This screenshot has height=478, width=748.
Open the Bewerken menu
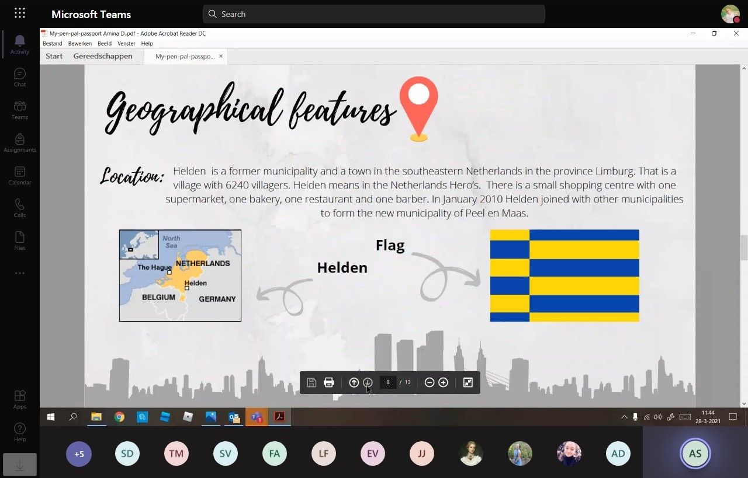(x=79, y=43)
